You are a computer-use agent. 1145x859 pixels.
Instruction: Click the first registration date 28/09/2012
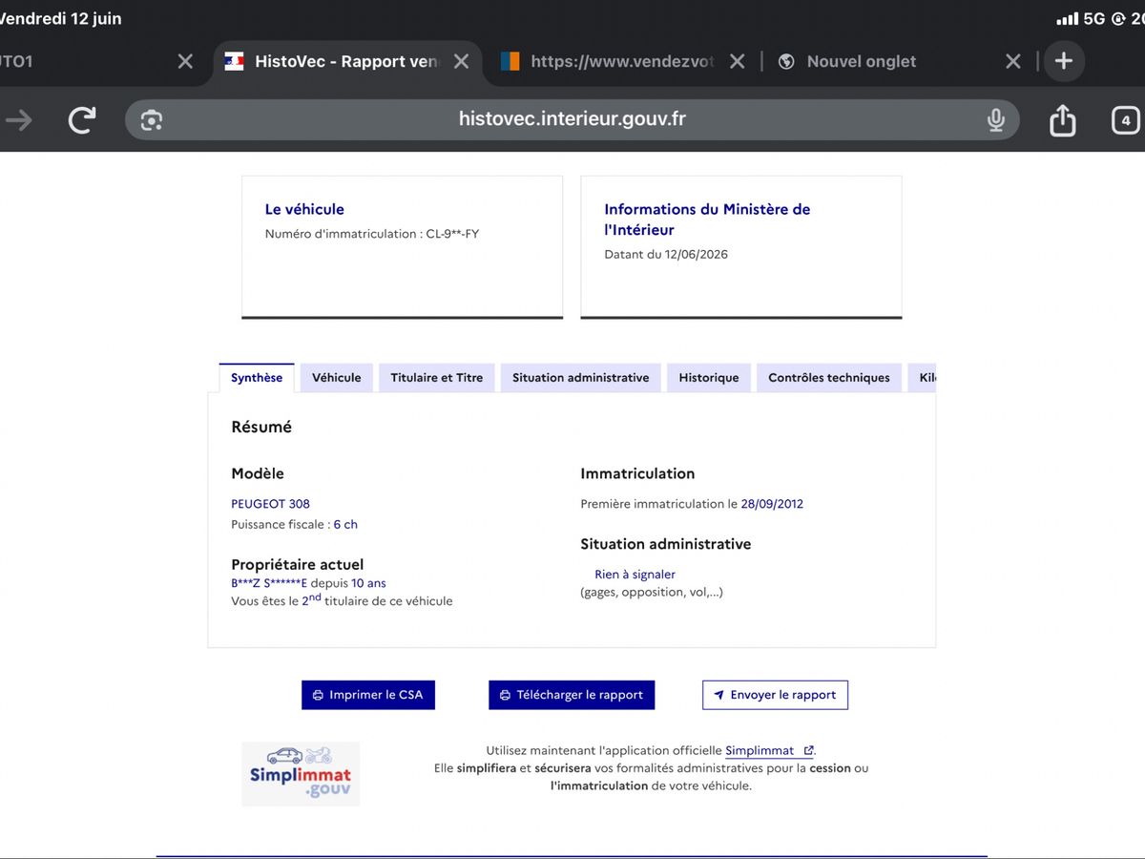(x=772, y=504)
